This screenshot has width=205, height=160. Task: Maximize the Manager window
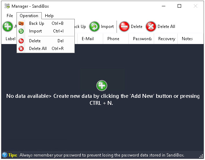[179, 6]
